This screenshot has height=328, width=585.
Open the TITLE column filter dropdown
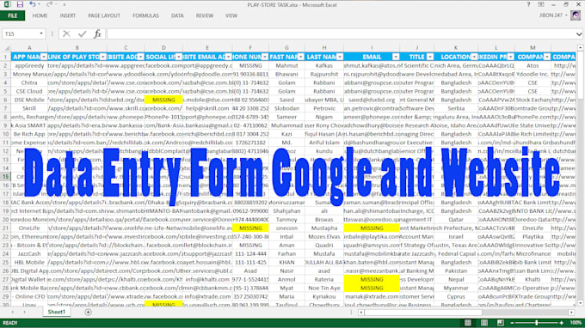coord(430,57)
